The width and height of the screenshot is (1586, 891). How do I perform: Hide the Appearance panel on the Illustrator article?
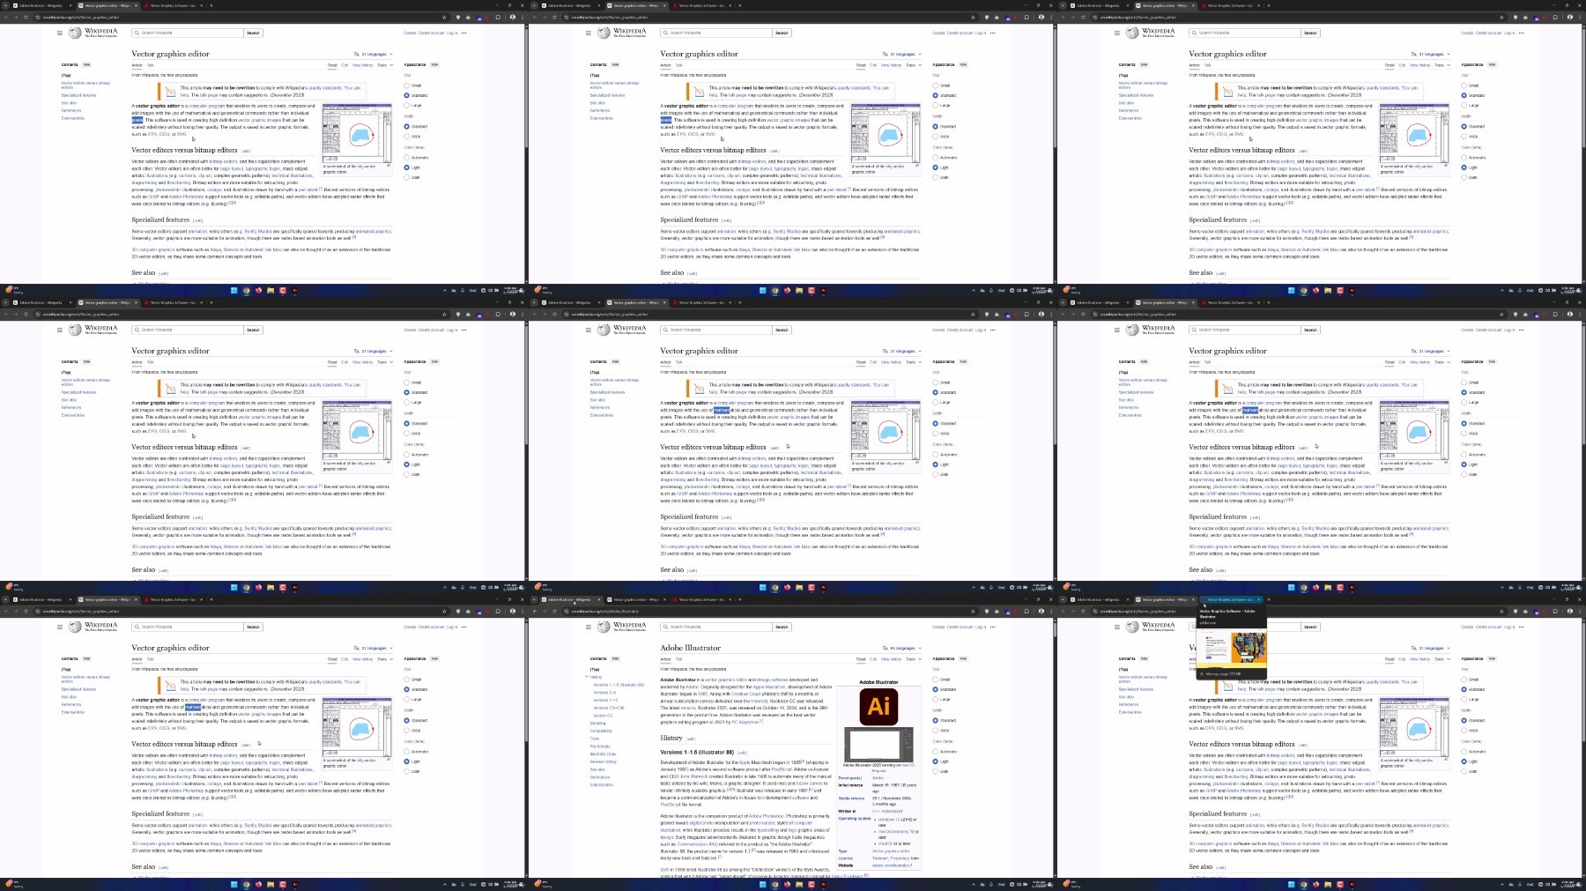click(x=963, y=658)
